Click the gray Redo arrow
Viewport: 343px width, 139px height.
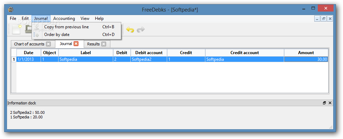pos(140,30)
